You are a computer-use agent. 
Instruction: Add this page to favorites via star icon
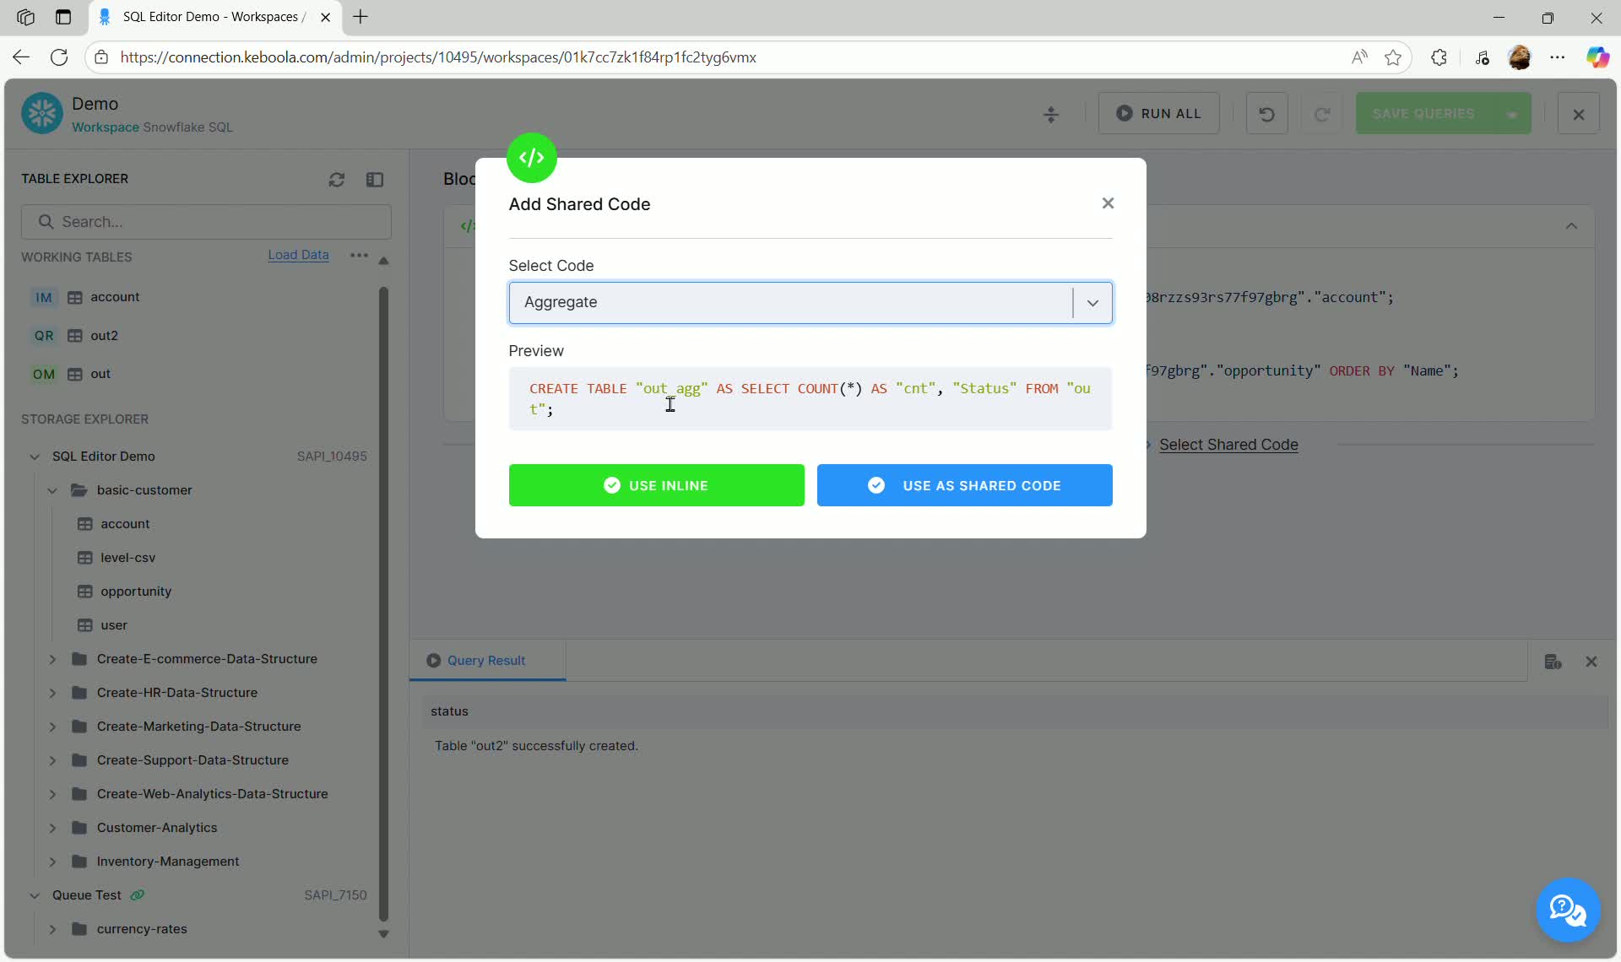click(x=1393, y=57)
